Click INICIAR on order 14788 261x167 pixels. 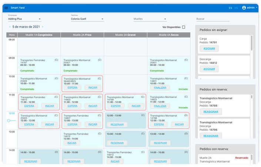coord(179,124)
